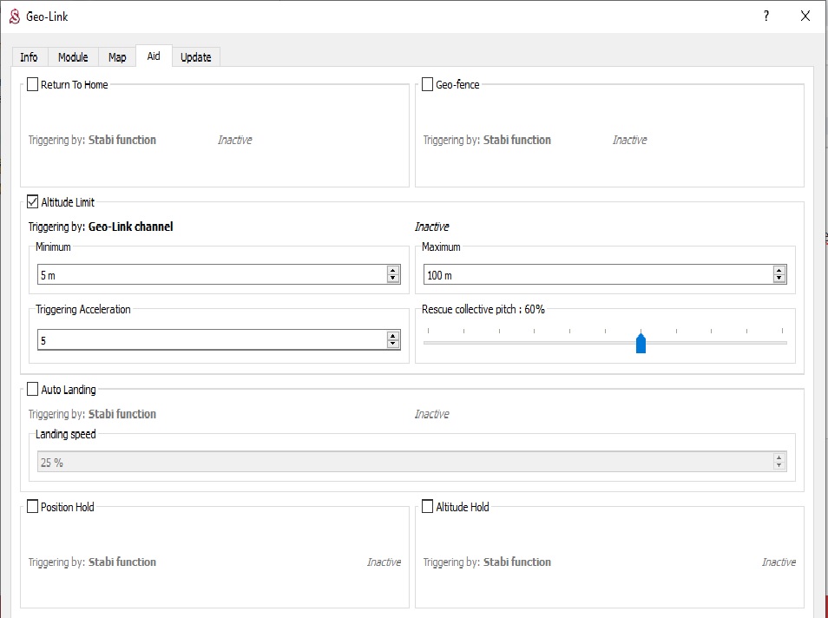Increase Minimum altitude with up arrow
Image resolution: width=828 pixels, height=618 pixels.
393,270
